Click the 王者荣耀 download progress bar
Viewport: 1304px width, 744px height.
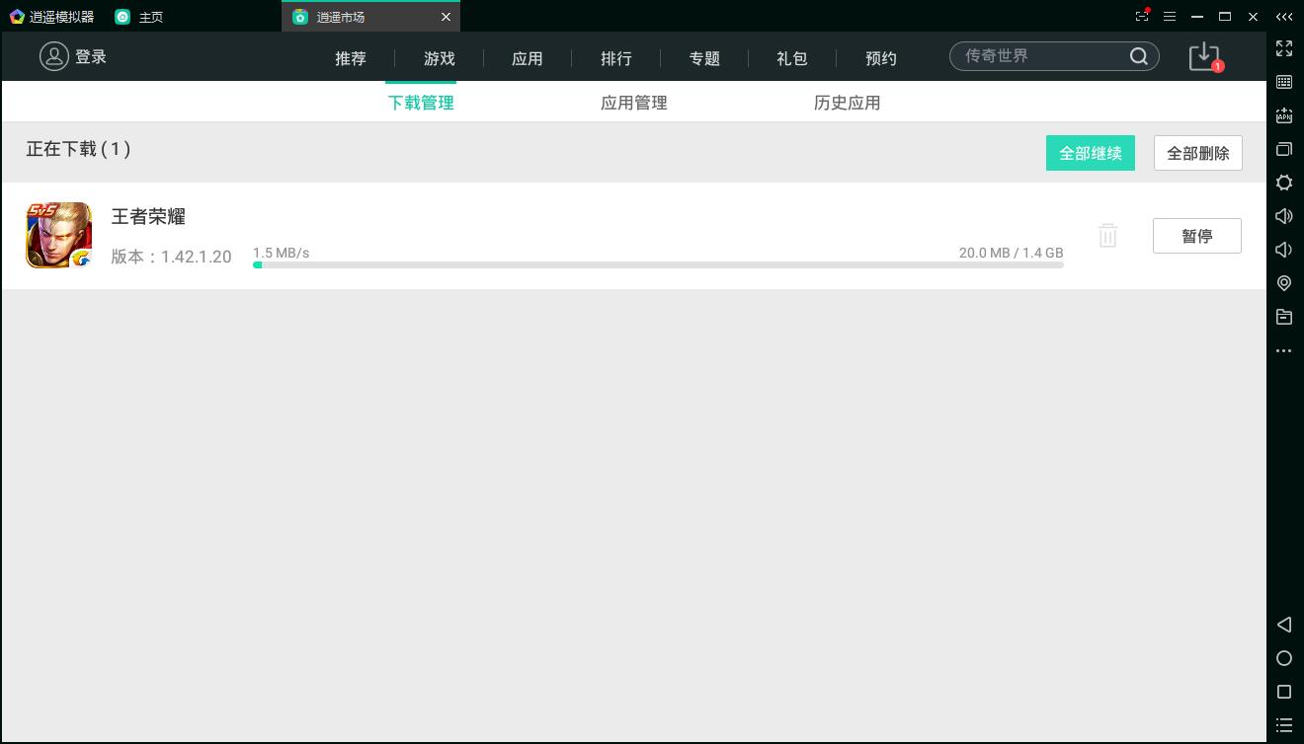pyautogui.click(x=658, y=264)
